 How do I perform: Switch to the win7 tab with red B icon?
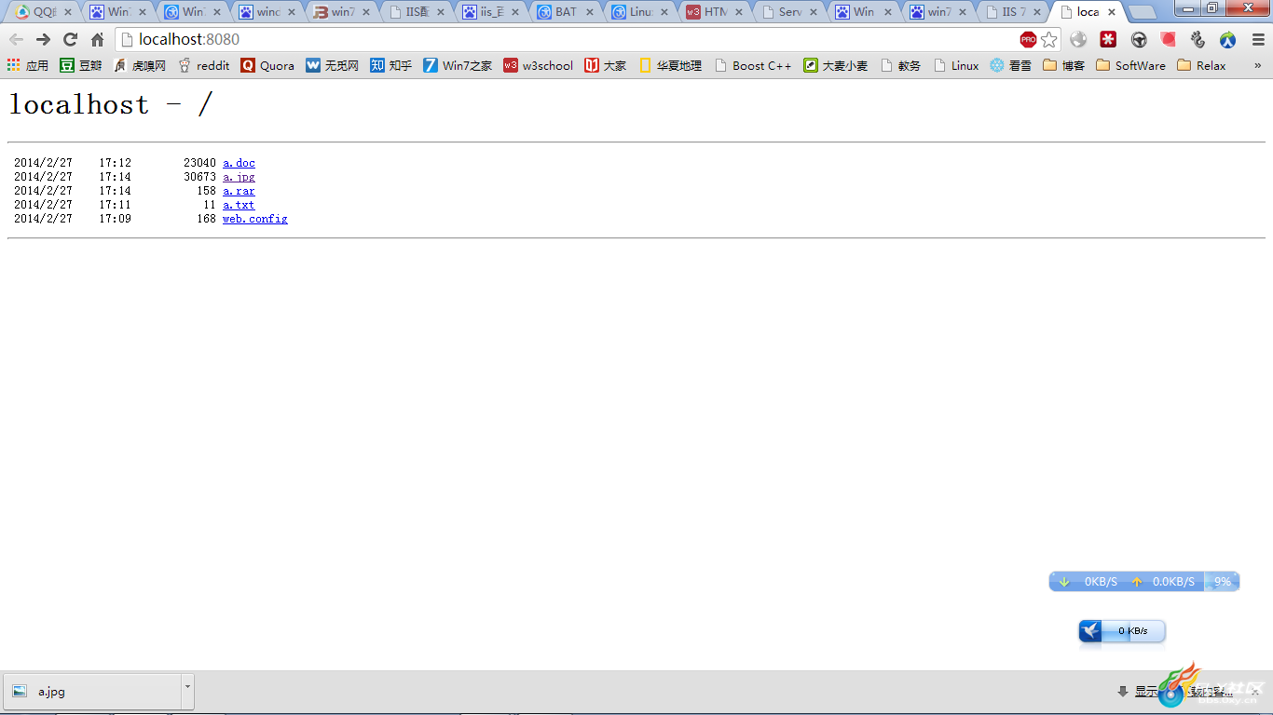tap(342, 12)
